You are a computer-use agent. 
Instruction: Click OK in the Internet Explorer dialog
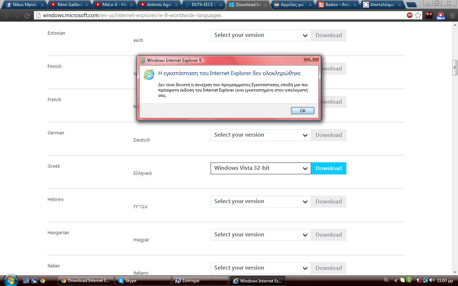302,111
